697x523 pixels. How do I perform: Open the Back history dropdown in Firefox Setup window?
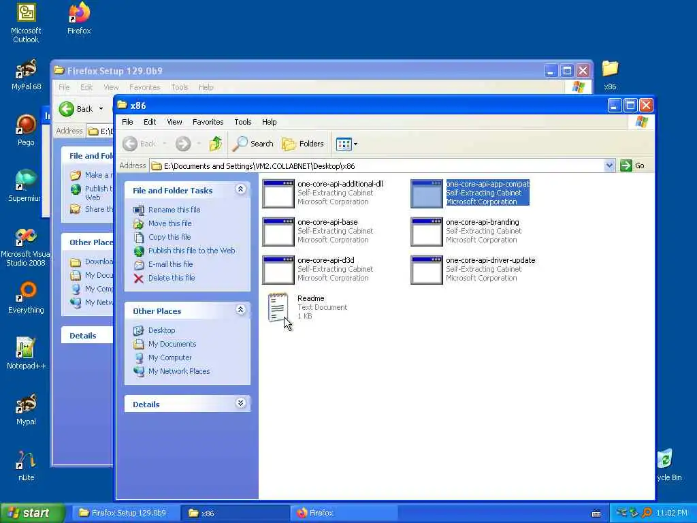pos(101,109)
